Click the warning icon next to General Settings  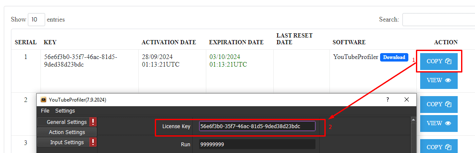93,122
